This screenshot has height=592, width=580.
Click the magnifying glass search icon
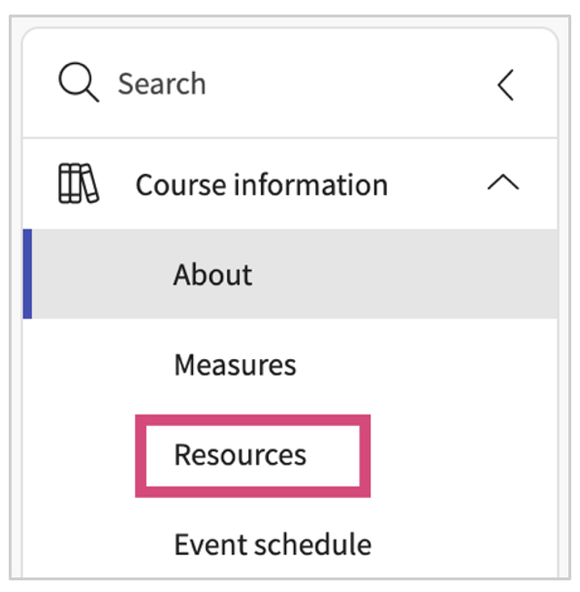point(79,82)
